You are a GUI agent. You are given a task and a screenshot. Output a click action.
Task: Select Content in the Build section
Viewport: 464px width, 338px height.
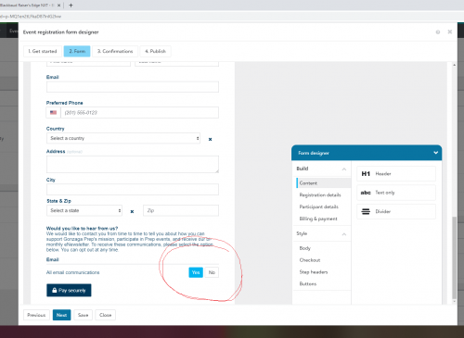tap(323, 183)
